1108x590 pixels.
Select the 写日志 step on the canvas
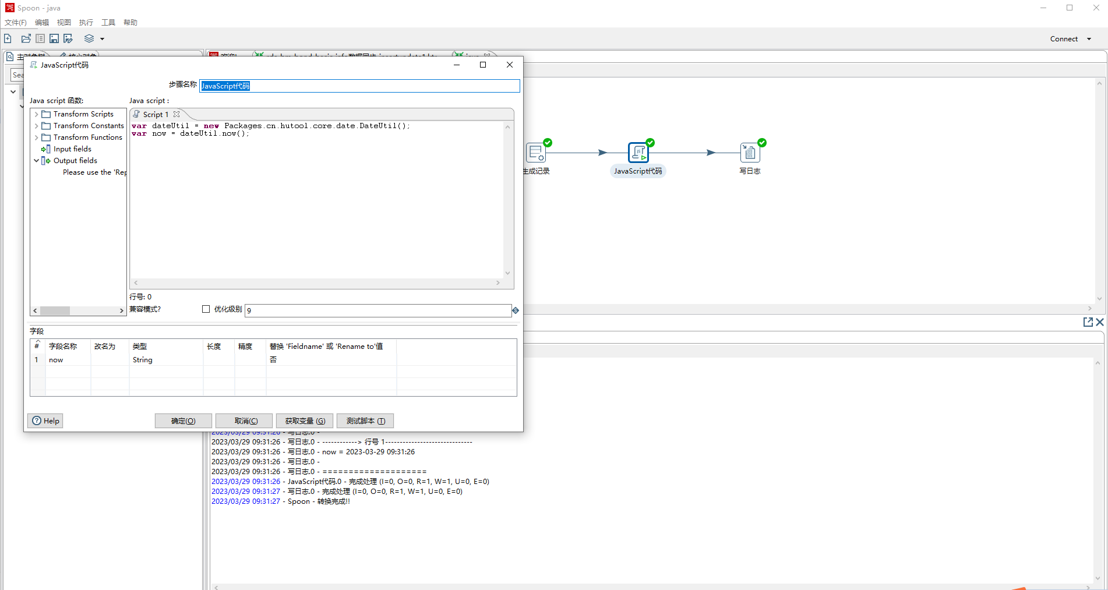coord(750,153)
